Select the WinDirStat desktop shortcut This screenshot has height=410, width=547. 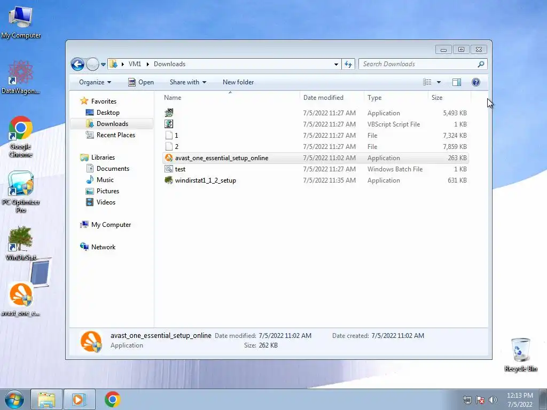[21, 243]
